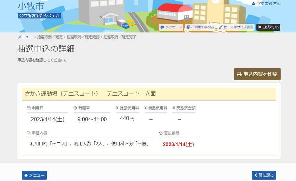Select メニュー in the breadcrumb trail
Viewport: 296px width, 181px height.
tap(25, 37)
